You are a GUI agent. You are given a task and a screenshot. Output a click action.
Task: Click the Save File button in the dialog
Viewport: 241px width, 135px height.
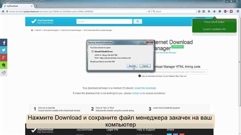pos(132,66)
